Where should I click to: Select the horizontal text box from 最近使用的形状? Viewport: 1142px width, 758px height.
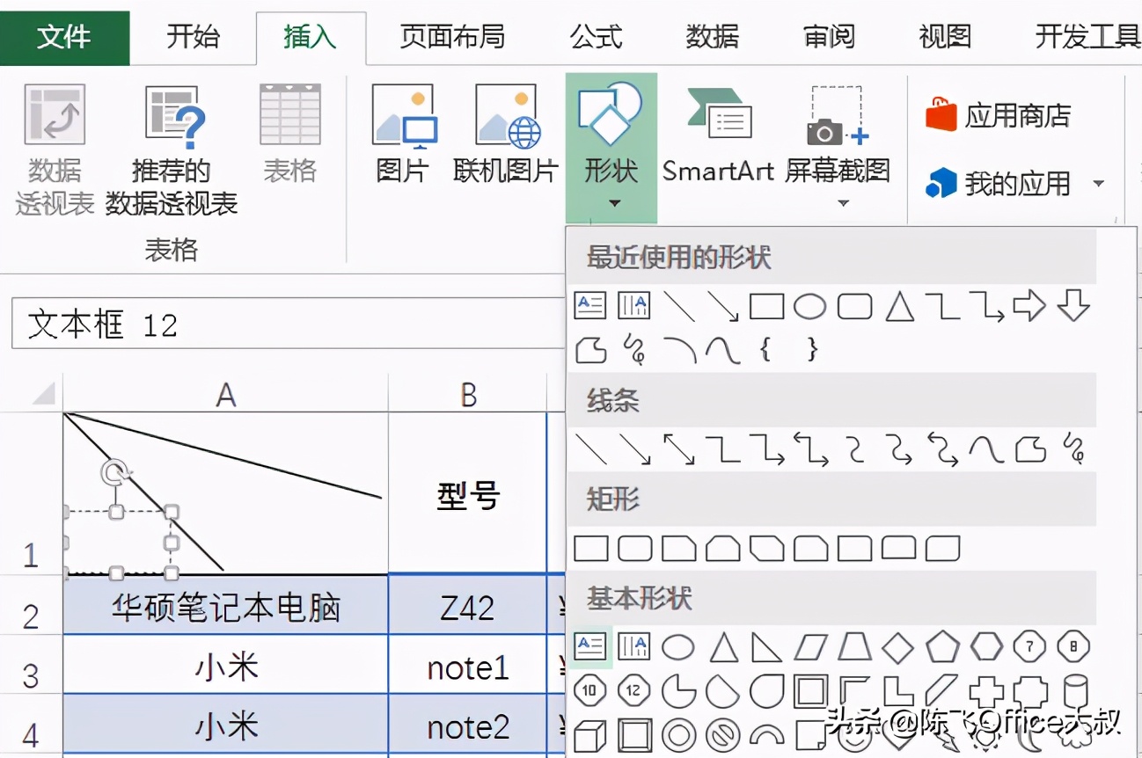tap(589, 305)
